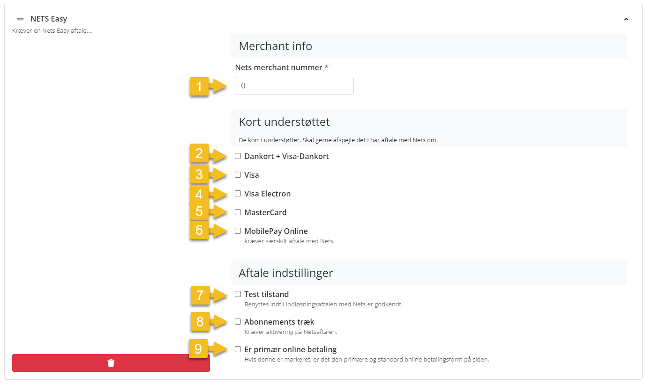
Task: Click the 'kræver særskilt aftale med Nets.' hint
Action: 289,241
